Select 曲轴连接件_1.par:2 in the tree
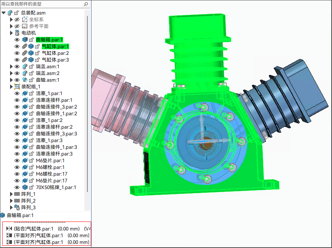The height and width of the screenshot is (248, 332). pyautogui.click(x=56, y=113)
